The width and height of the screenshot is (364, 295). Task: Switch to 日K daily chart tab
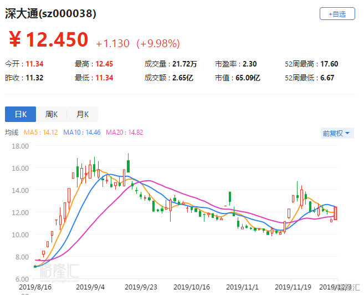point(20,114)
